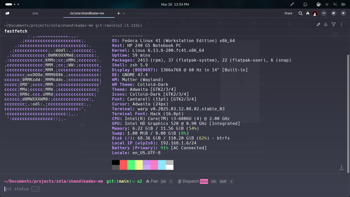Viewport: 350px width, 197px height.
Task: Click the Share button
Action: 288,13
